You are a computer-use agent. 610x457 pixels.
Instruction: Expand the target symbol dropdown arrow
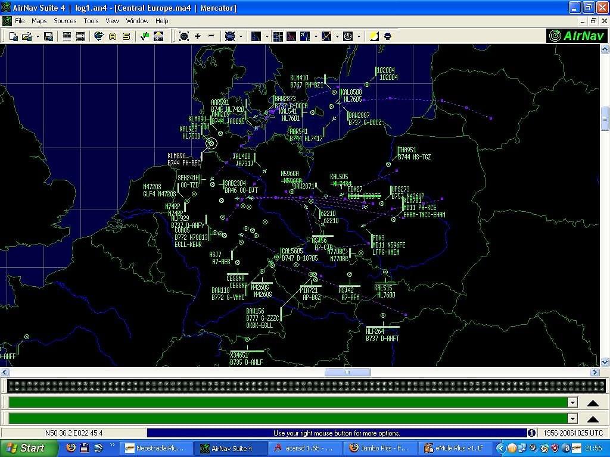click(x=359, y=37)
